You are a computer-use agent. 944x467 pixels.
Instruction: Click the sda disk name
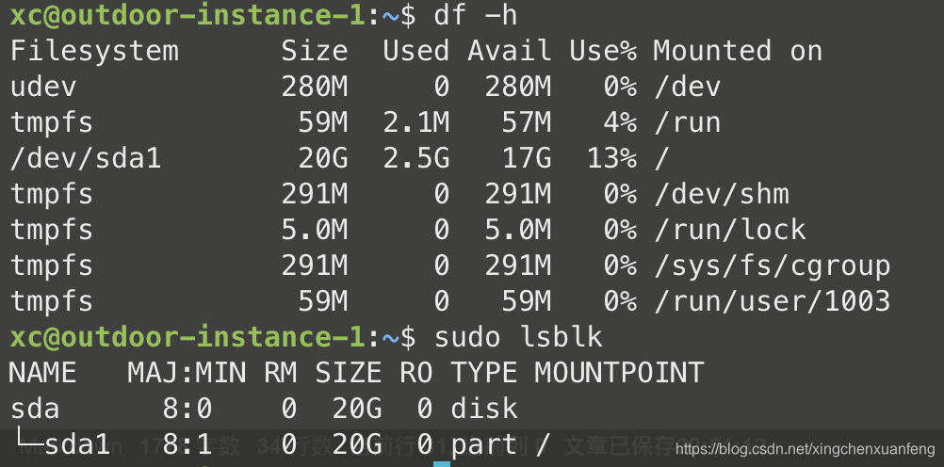[x=34, y=409]
